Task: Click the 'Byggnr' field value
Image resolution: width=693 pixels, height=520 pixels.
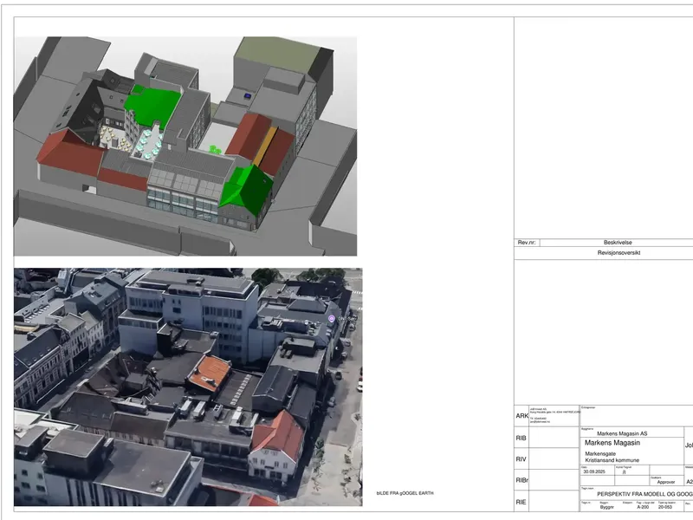Action: point(607,507)
